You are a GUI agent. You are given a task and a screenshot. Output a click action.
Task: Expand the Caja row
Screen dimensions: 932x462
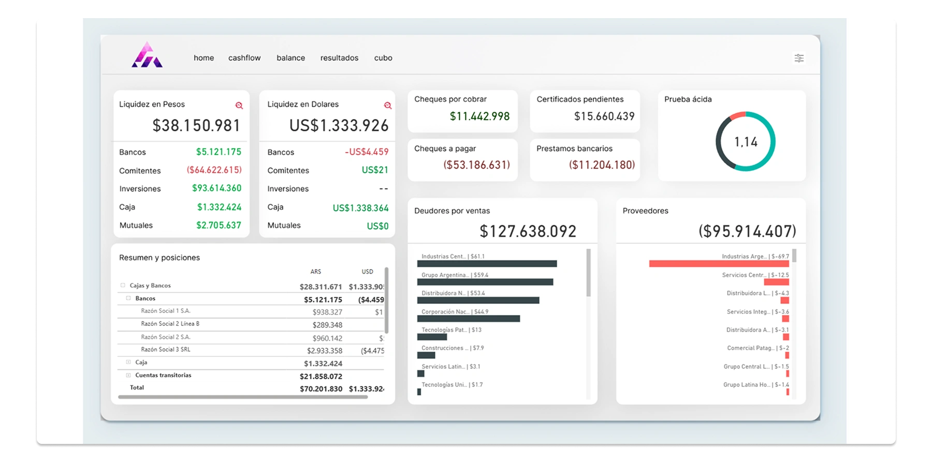click(128, 363)
